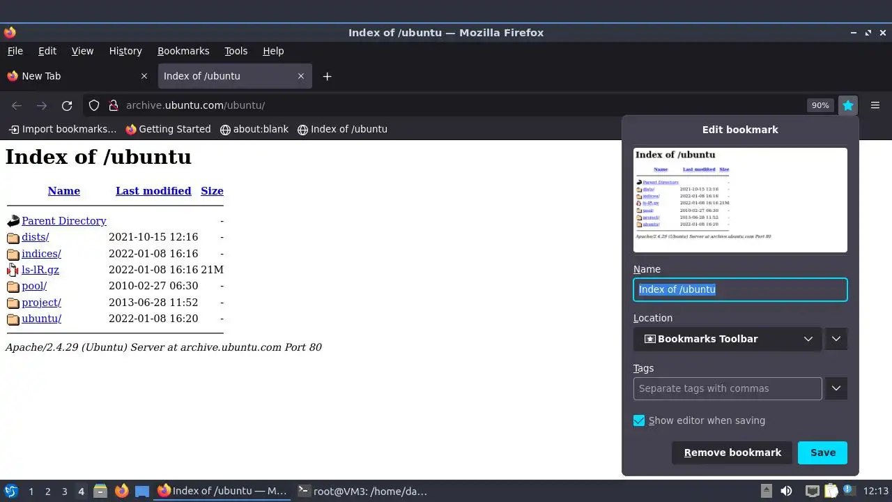
Task: Open a new tab with plus button
Action: [x=327, y=76]
